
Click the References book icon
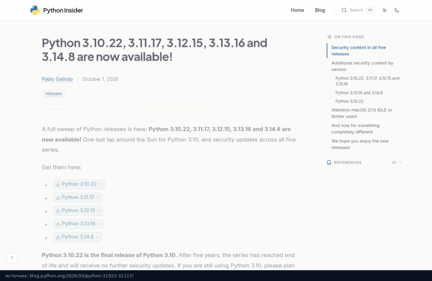(x=329, y=162)
